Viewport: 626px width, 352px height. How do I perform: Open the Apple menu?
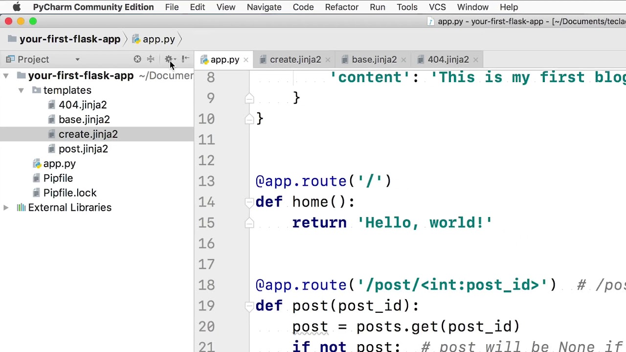point(17,7)
